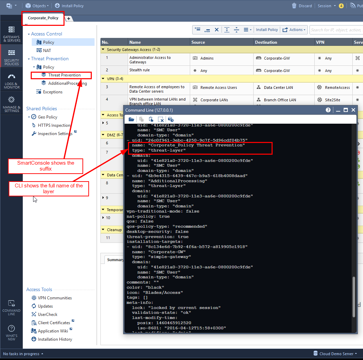Collapse Policy node under Threat Prevention
363x360 pixels.
[x=34, y=67]
